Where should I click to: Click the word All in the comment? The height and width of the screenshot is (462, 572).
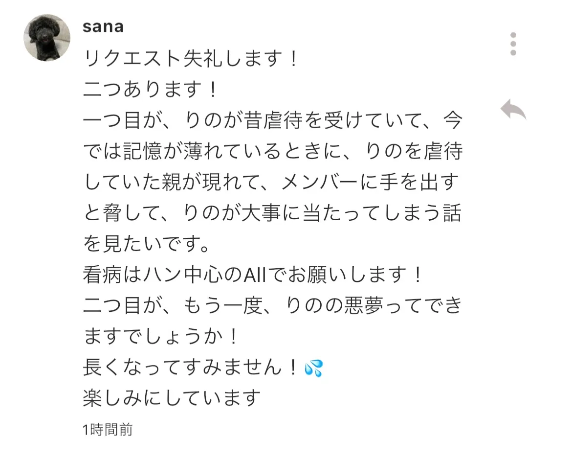[255, 276]
